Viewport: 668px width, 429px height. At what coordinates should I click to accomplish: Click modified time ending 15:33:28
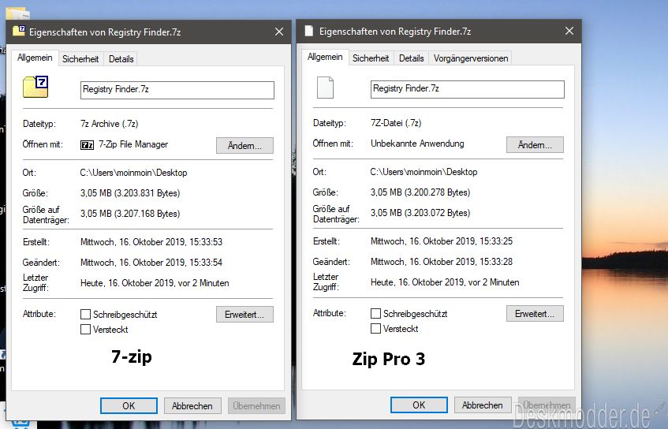point(442,262)
